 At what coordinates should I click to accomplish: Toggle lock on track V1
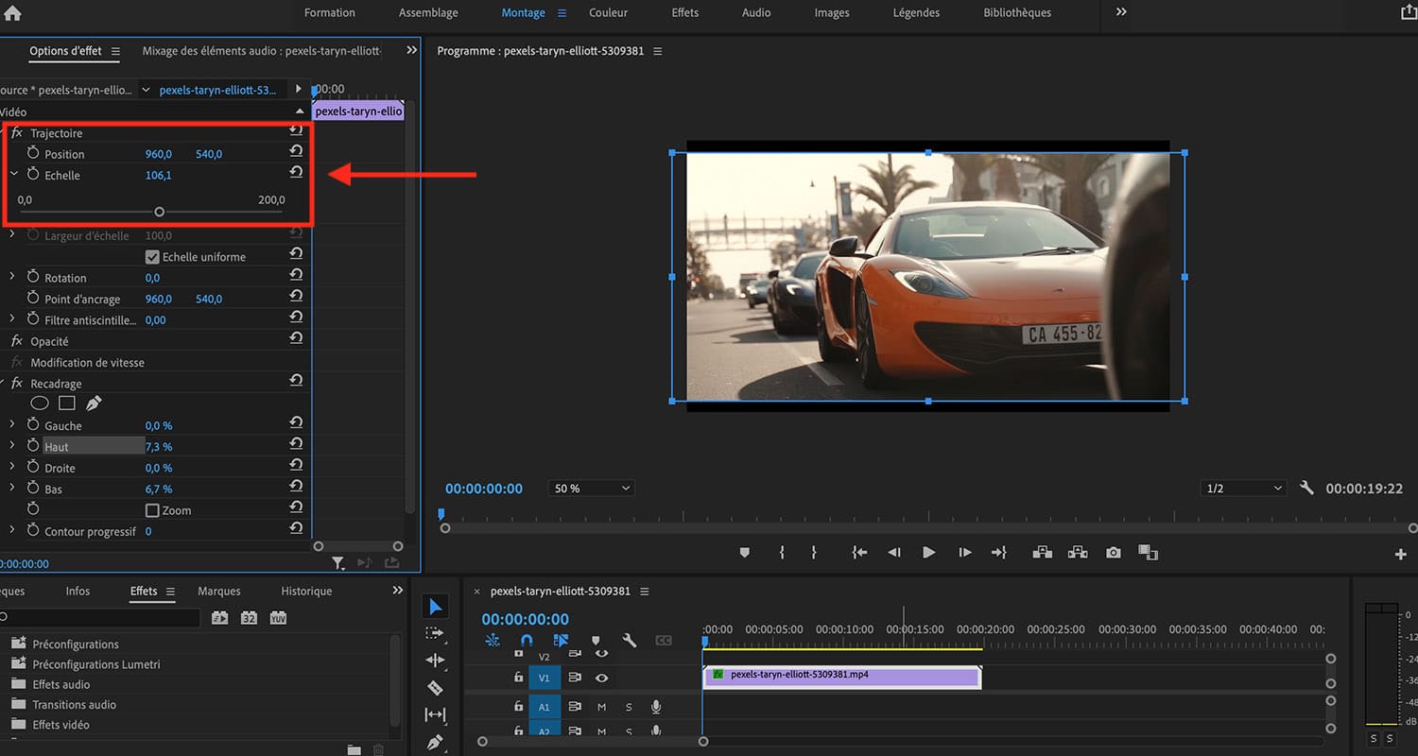518,678
